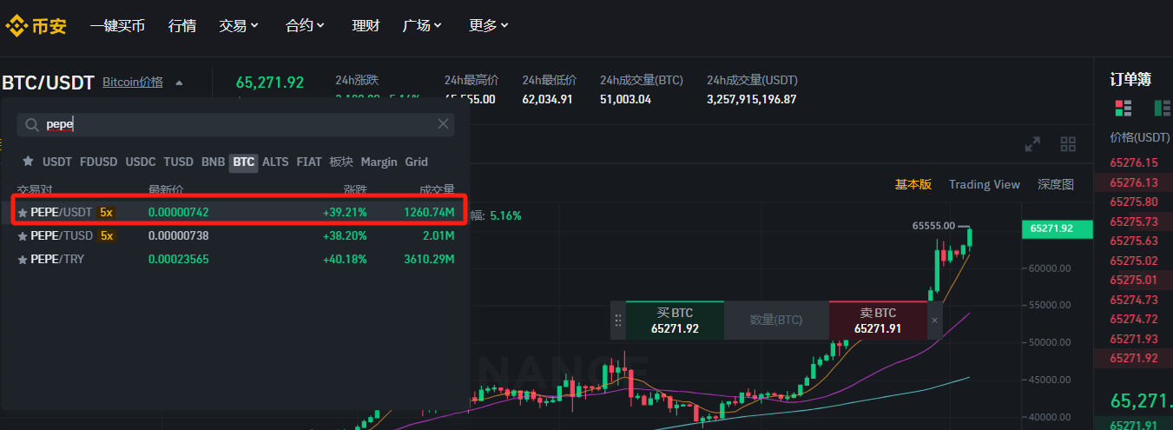Close the floating buy/sell BTC widget
Viewport: 1173px width, 430px height.
[934, 321]
